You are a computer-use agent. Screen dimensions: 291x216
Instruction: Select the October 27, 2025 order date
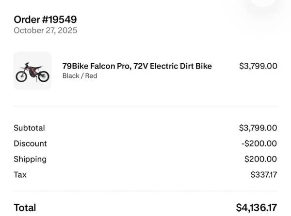point(45,31)
